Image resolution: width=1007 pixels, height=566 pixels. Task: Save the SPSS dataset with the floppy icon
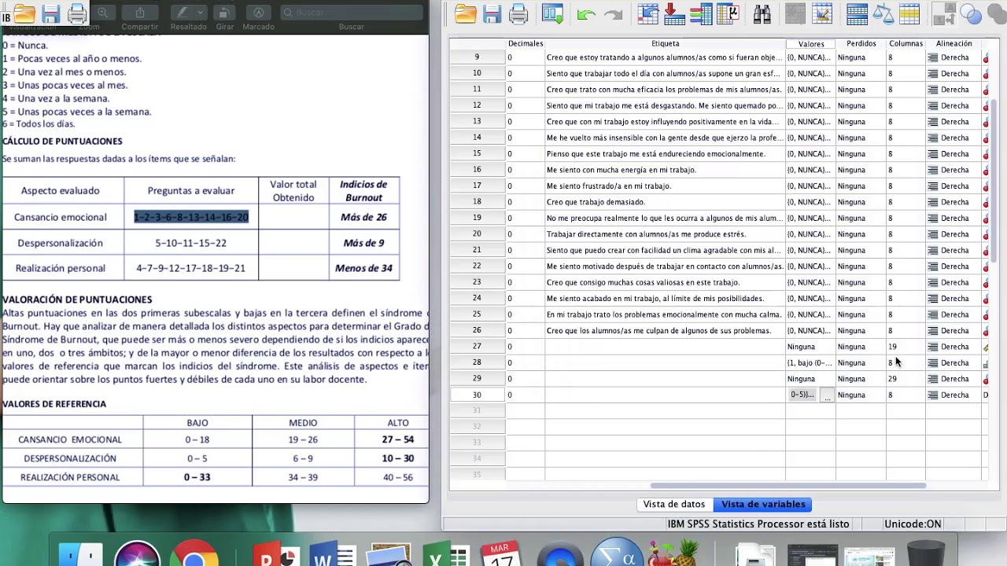[x=492, y=13]
